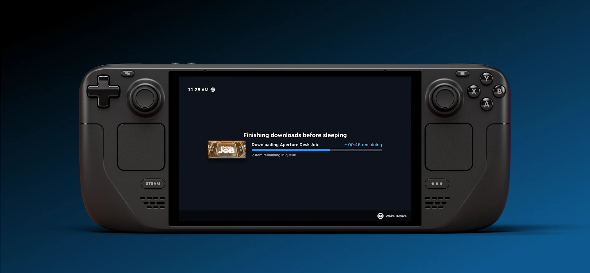Click the View button above left stick
The width and height of the screenshot is (590, 273).
(x=128, y=73)
